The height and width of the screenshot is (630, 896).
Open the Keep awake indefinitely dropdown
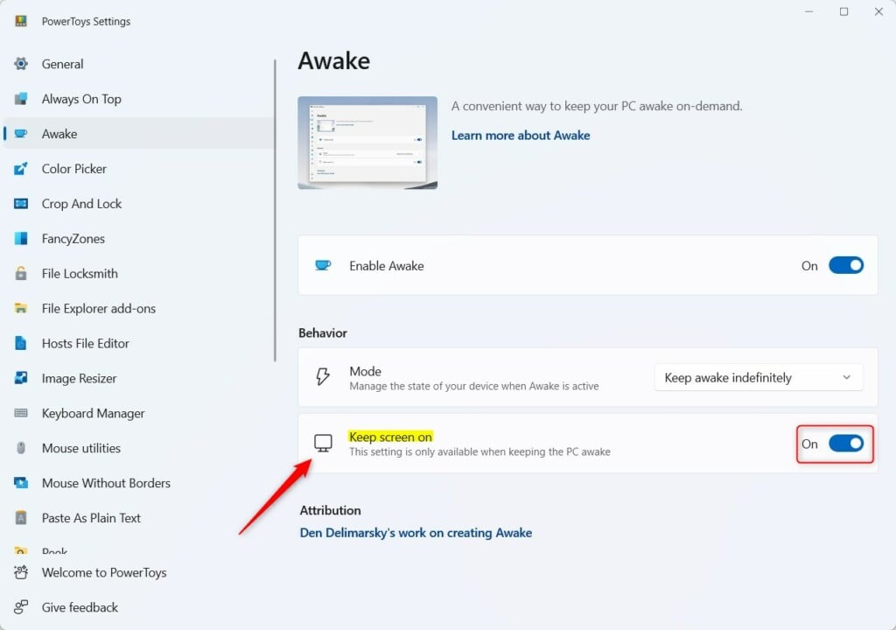pyautogui.click(x=759, y=377)
